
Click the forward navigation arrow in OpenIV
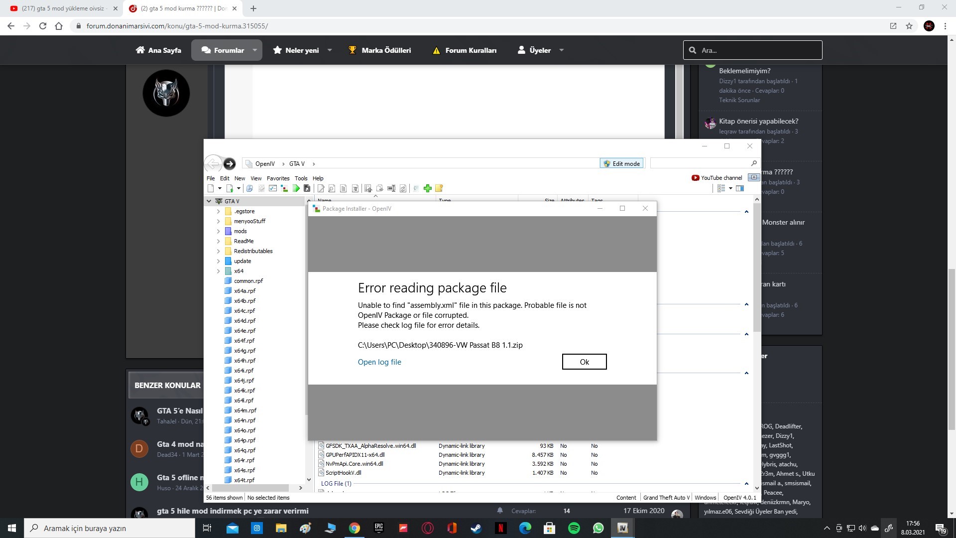pyautogui.click(x=229, y=163)
